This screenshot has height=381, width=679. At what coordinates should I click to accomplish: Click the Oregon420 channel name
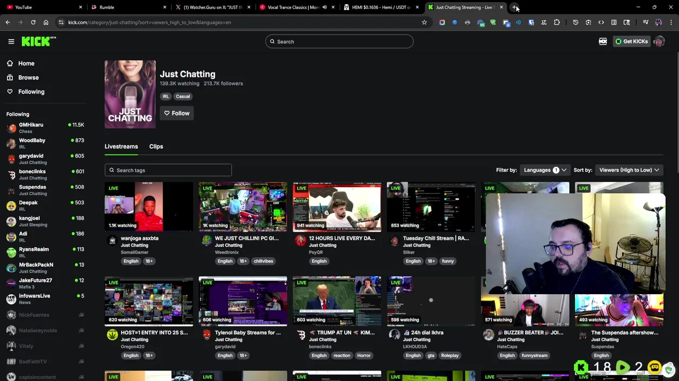[132, 347]
